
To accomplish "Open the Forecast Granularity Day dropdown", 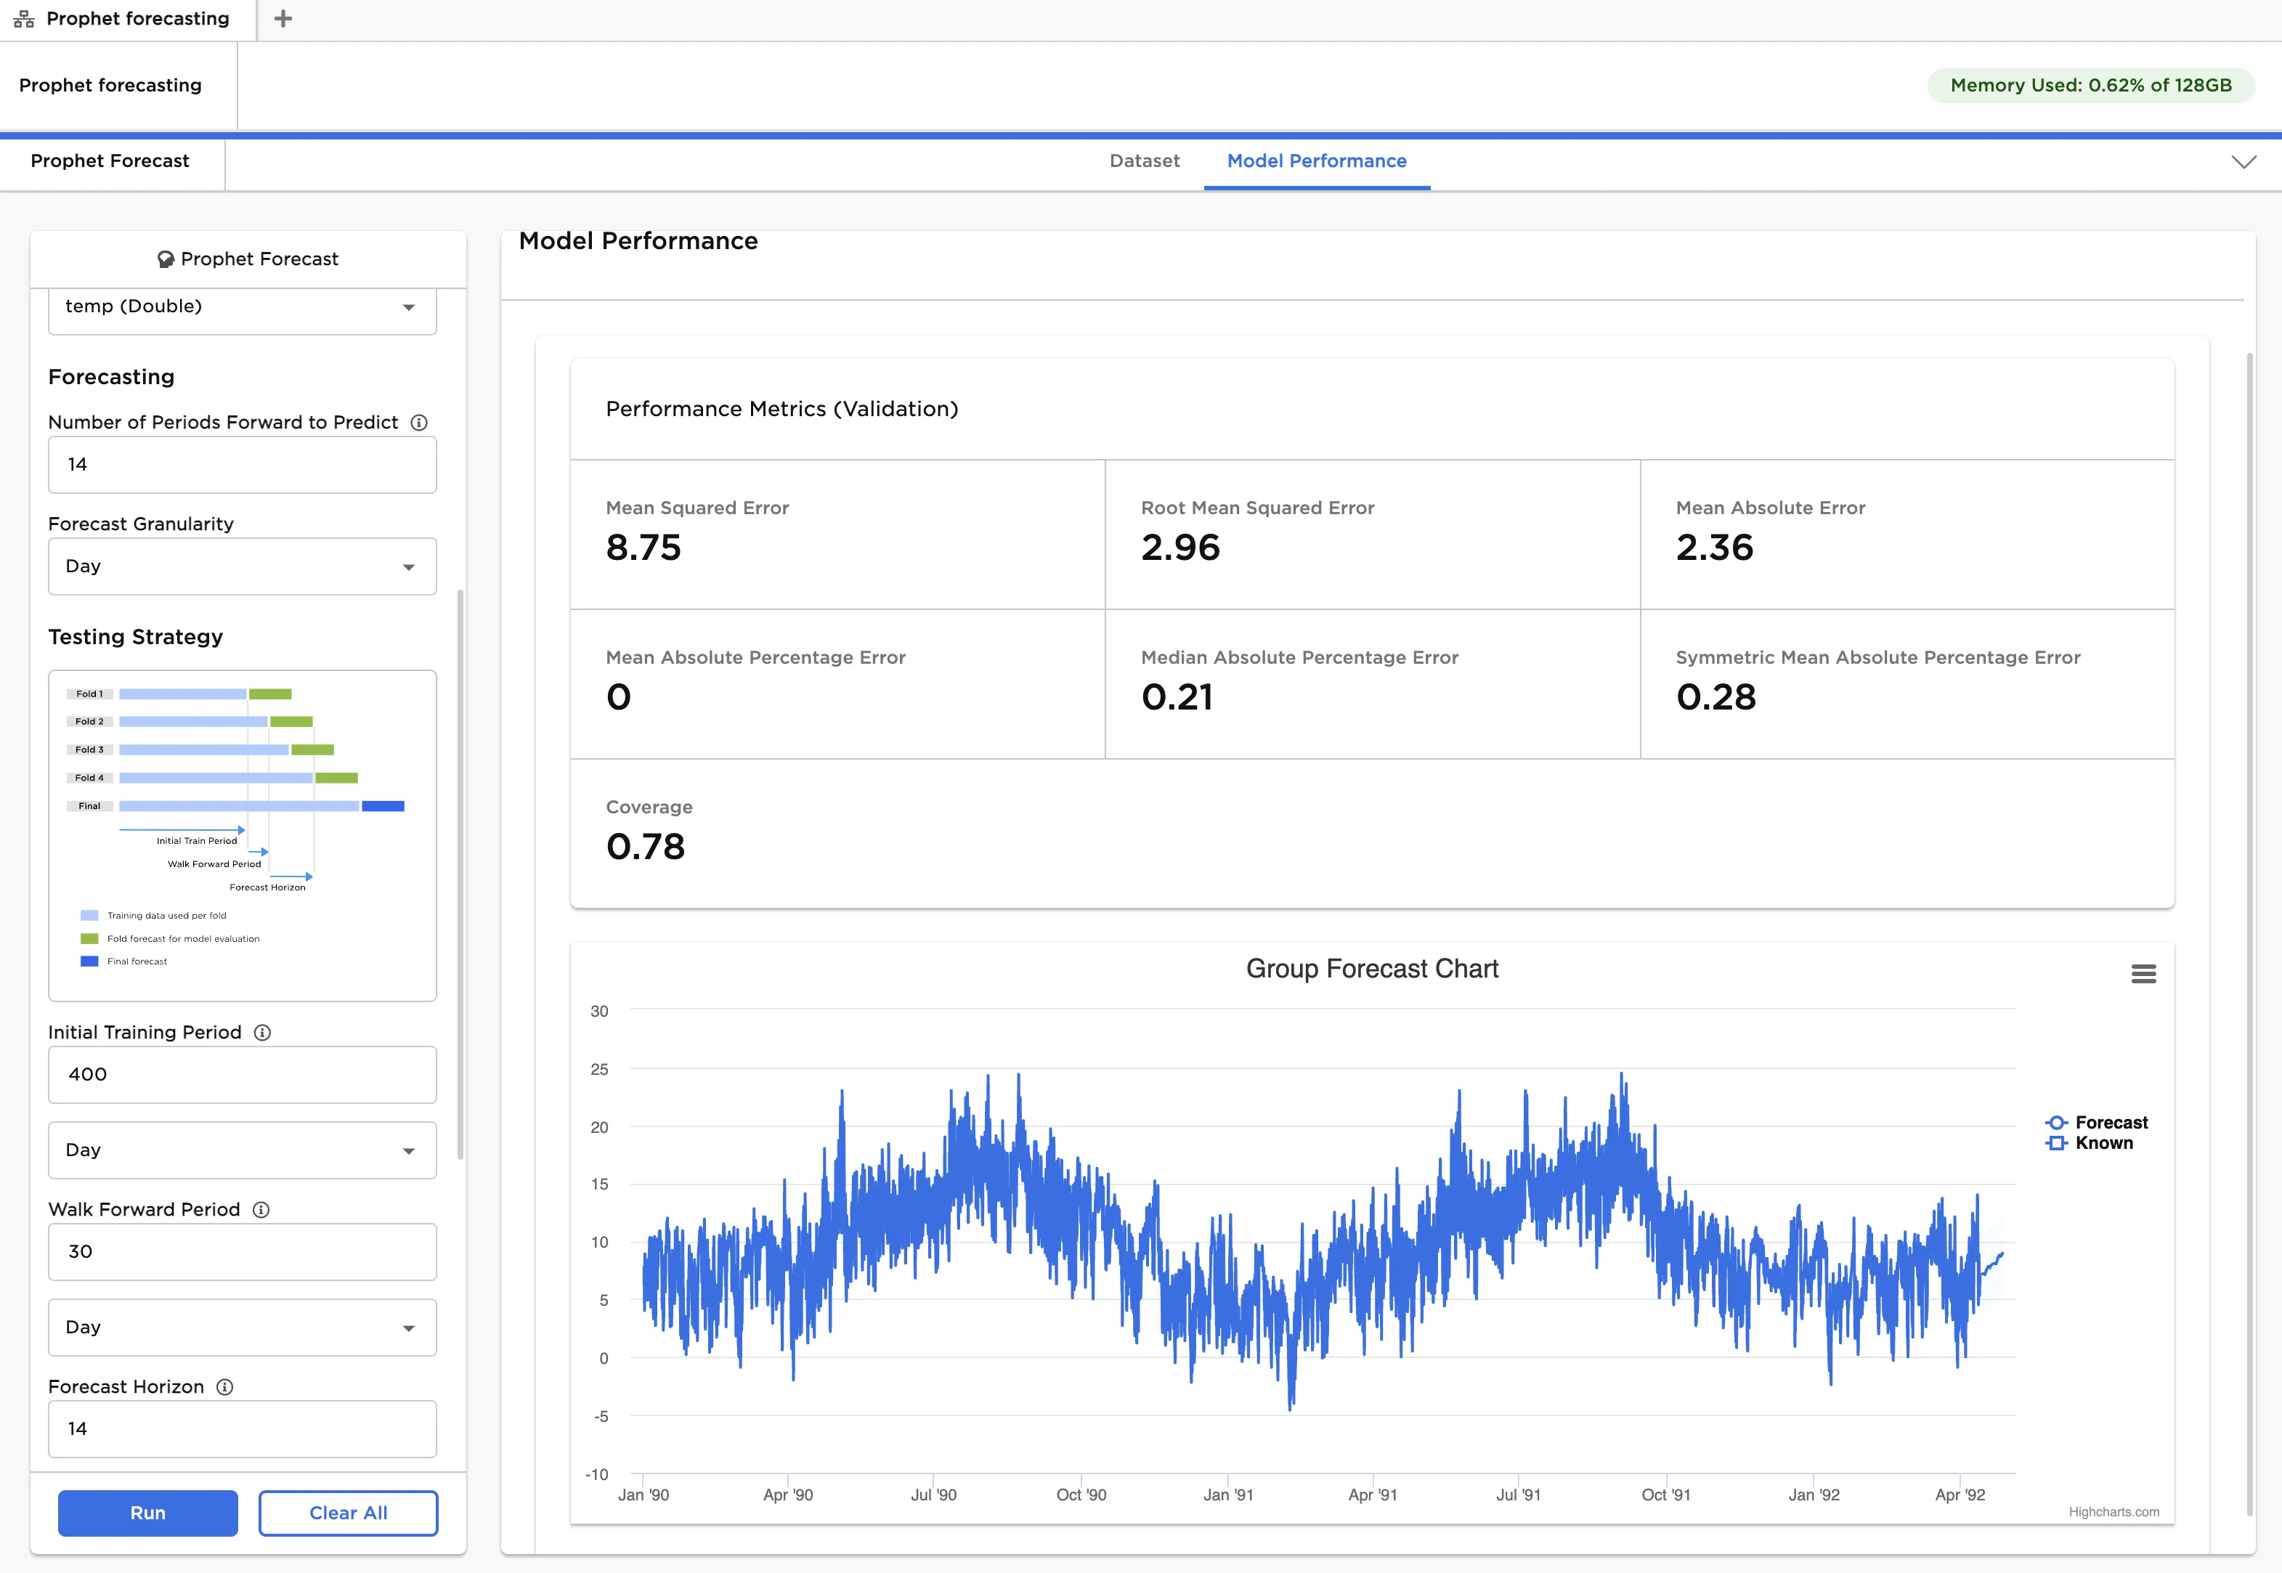I will (x=242, y=566).
